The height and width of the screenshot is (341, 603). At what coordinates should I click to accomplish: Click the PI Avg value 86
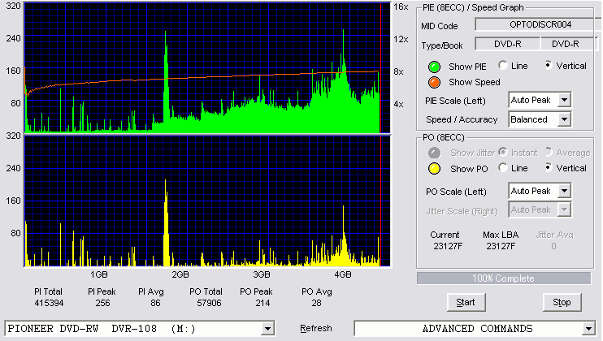[x=155, y=303]
